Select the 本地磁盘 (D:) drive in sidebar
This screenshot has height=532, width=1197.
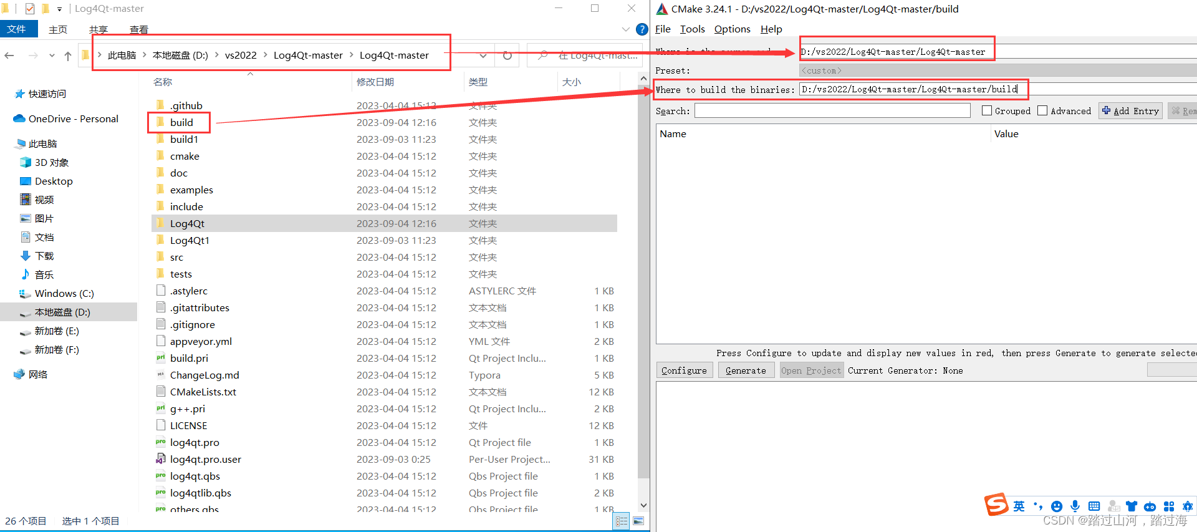tap(69, 312)
